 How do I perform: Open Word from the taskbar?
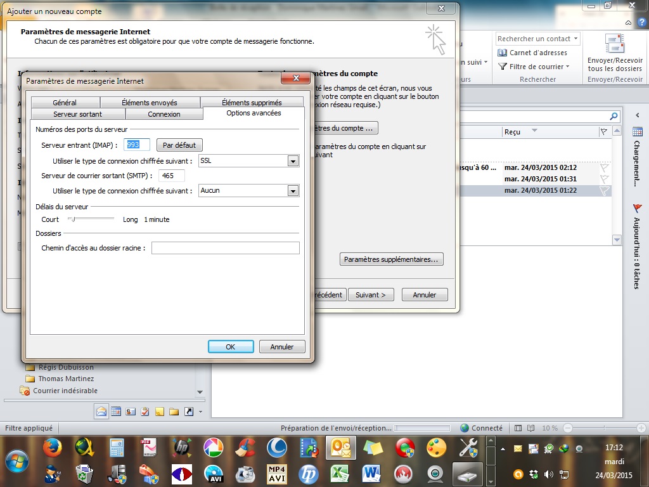pos(371,474)
